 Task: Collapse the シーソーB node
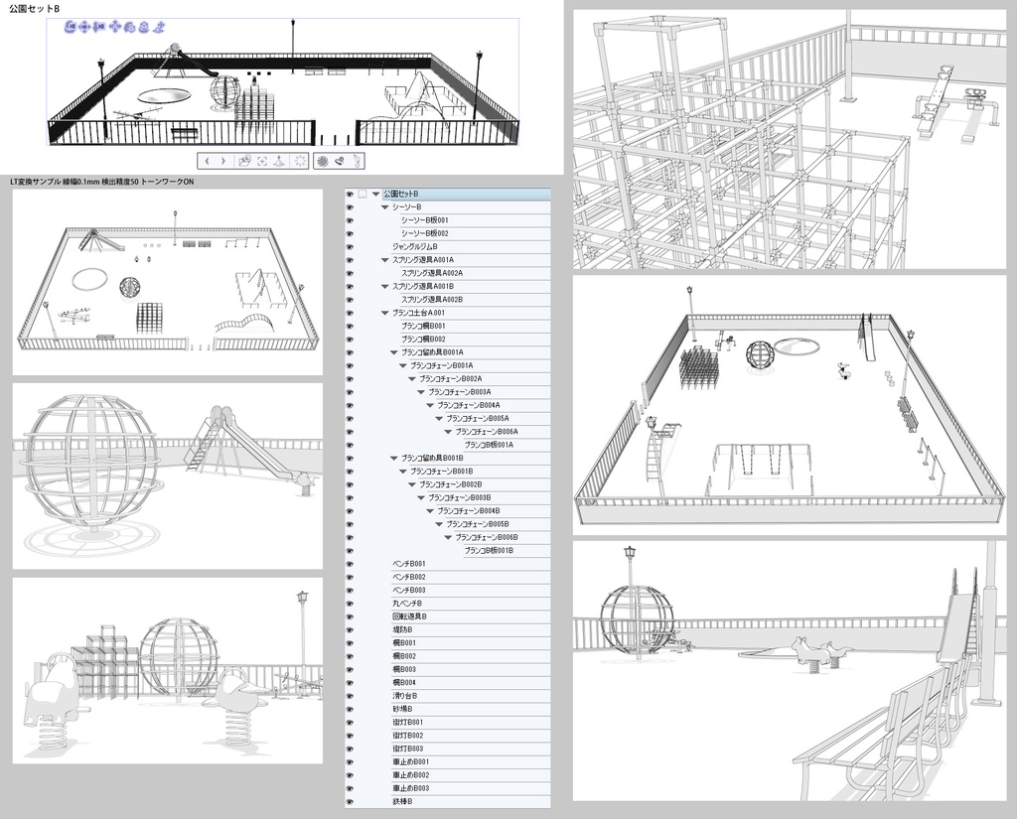tap(385, 207)
